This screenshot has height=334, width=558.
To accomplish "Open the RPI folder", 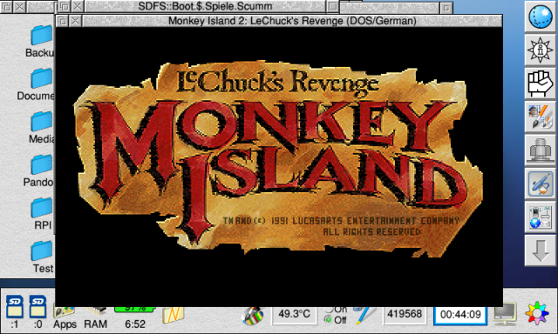I will tap(43, 213).
